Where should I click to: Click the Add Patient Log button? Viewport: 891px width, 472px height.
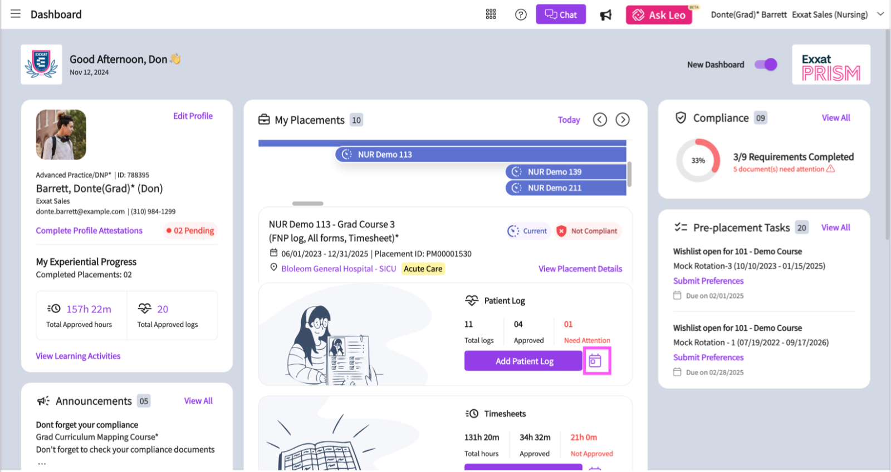[x=523, y=361]
